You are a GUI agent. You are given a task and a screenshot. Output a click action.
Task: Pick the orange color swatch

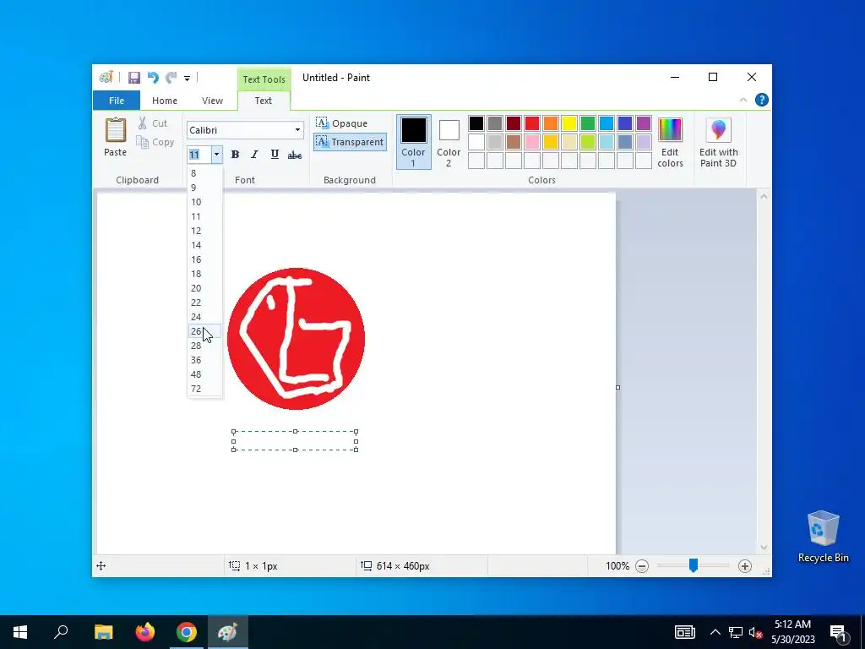[x=551, y=123]
